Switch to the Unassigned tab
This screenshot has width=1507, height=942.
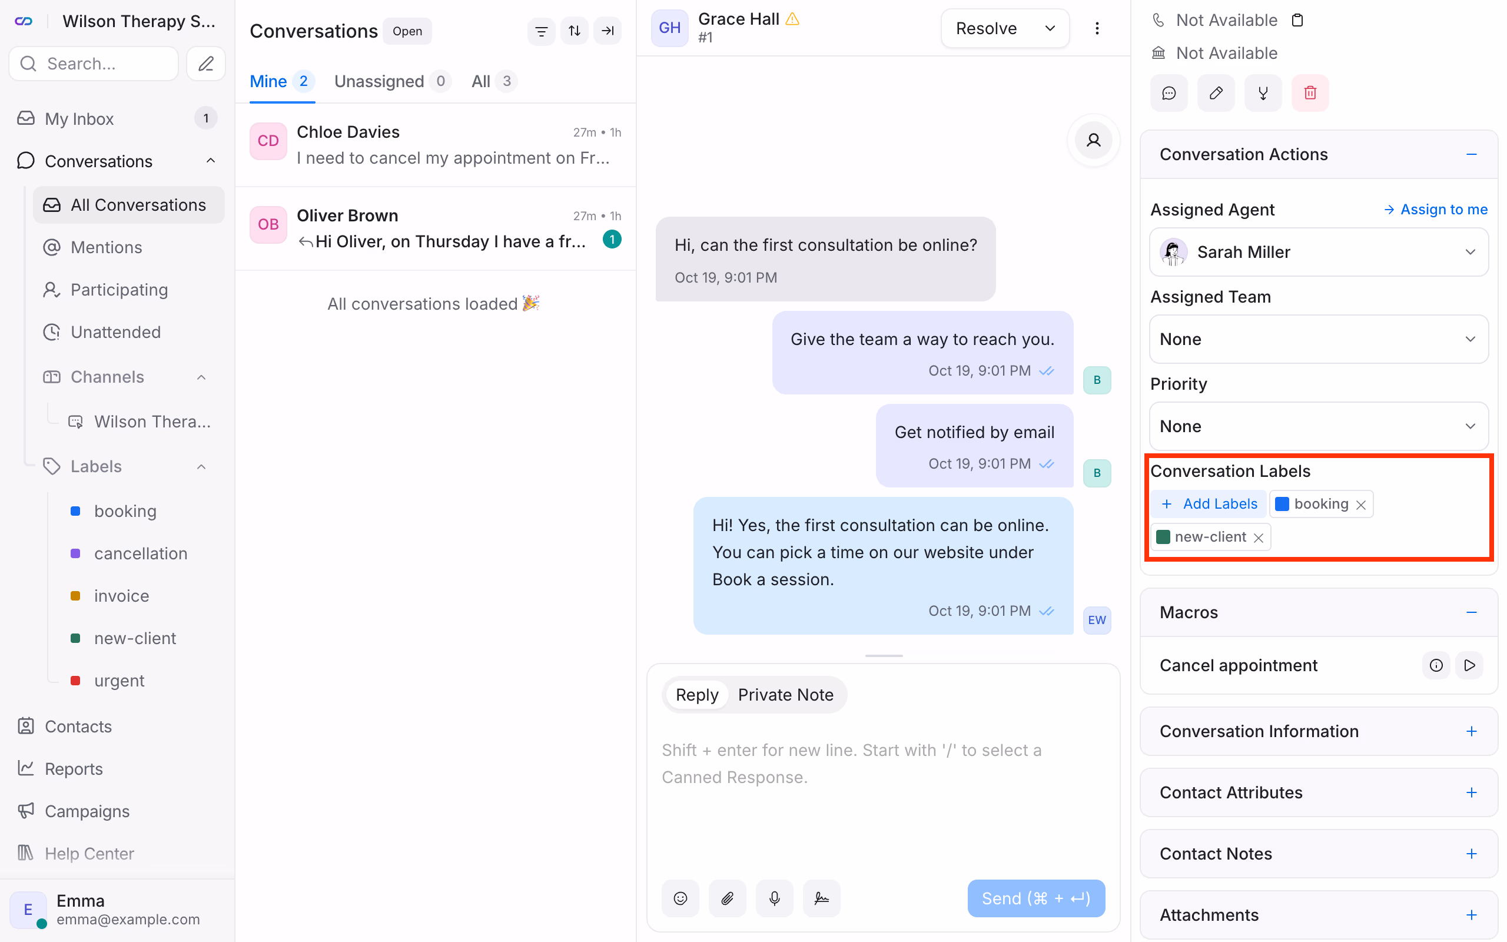click(392, 81)
